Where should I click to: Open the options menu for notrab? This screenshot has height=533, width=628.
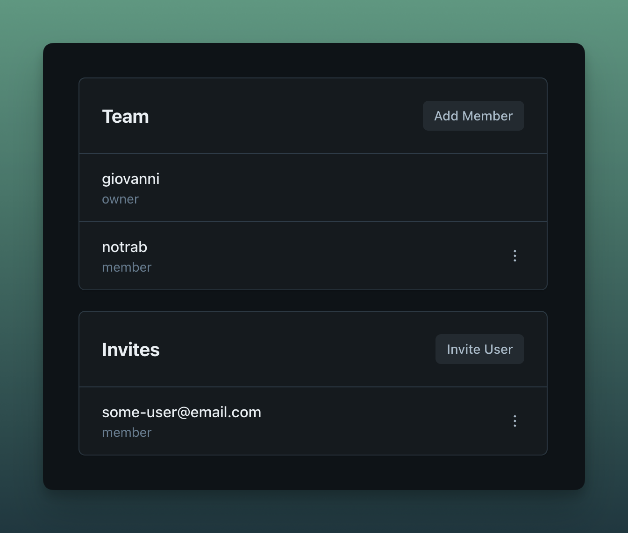514,256
